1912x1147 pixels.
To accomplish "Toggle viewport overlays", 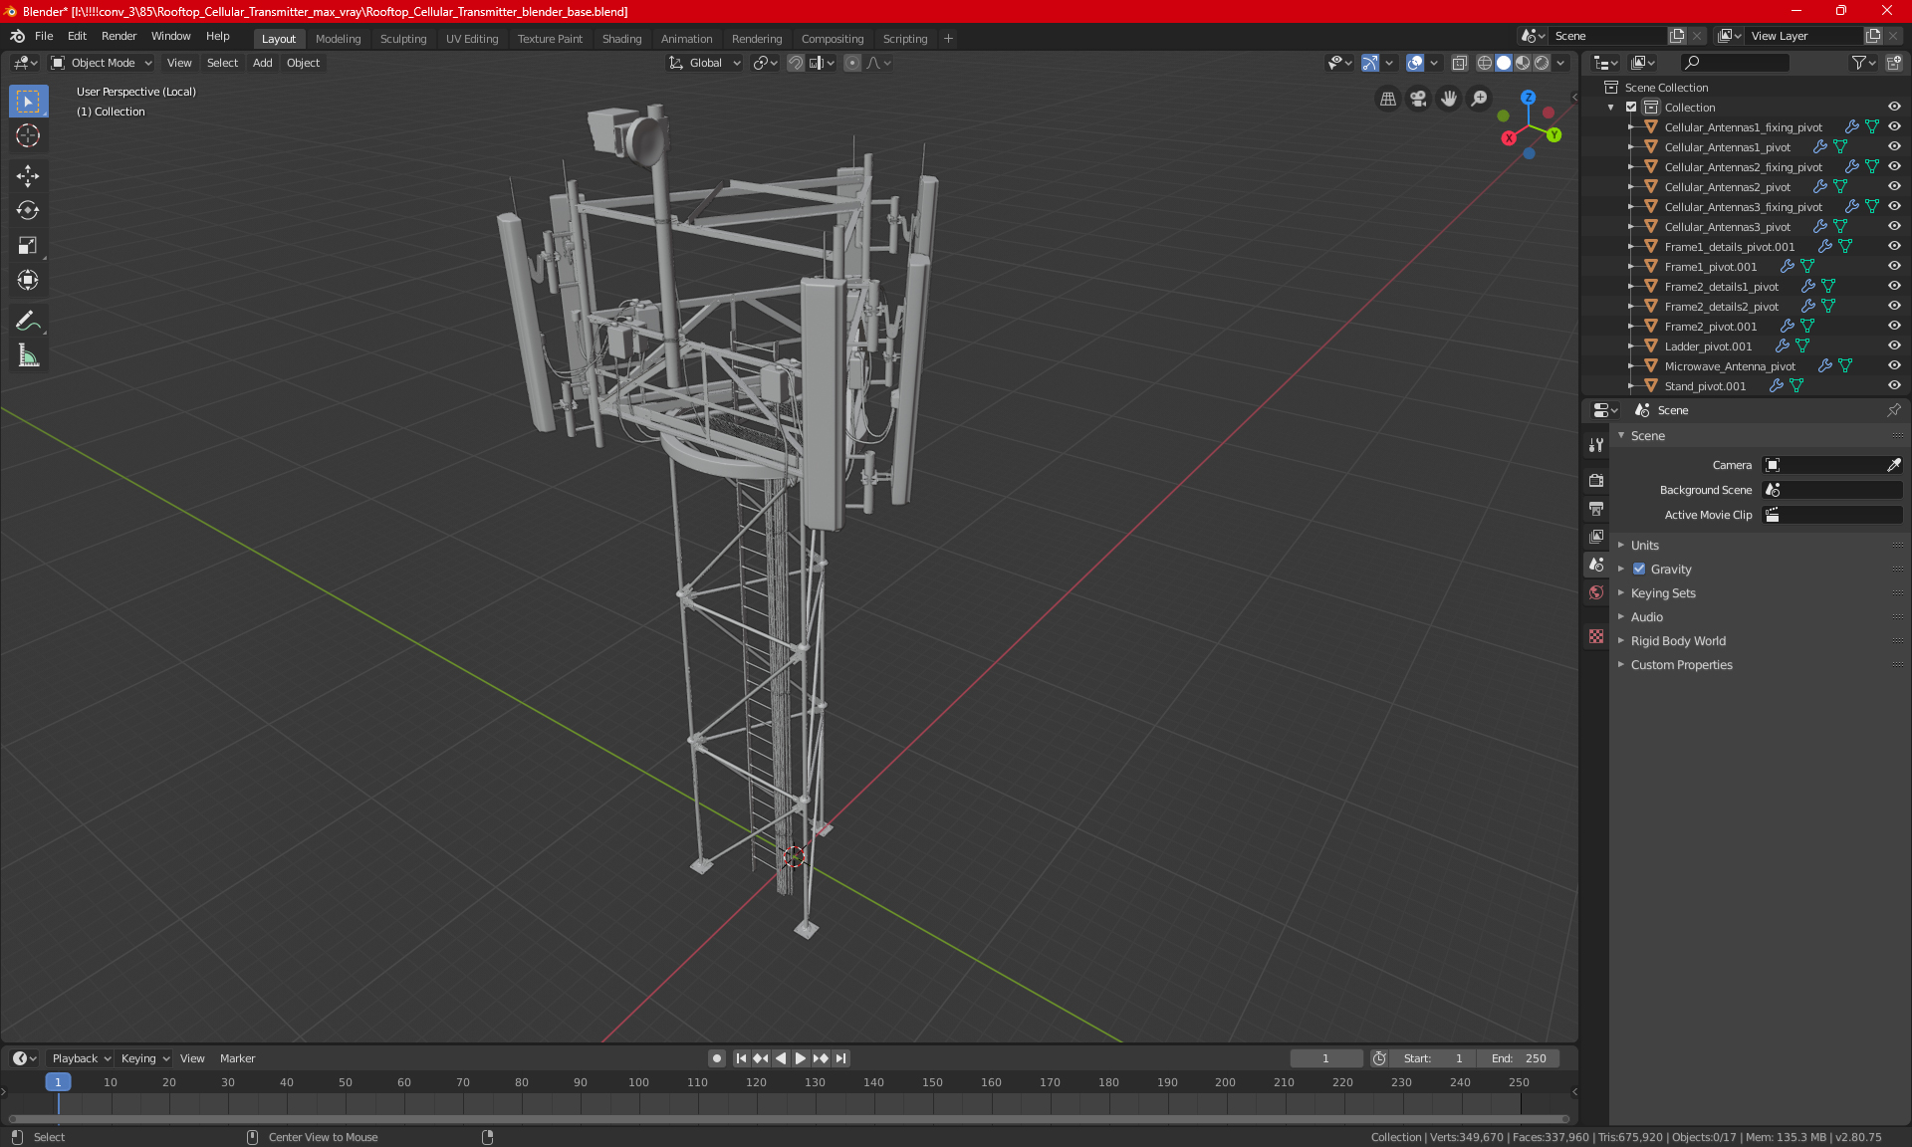I will (x=1414, y=63).
